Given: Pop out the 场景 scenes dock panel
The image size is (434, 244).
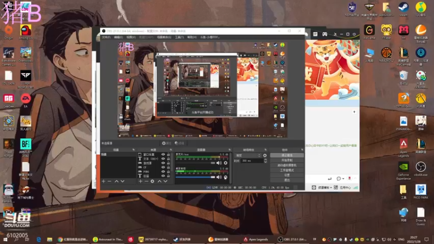Looking at the screenshot, I should pos(133,150).
